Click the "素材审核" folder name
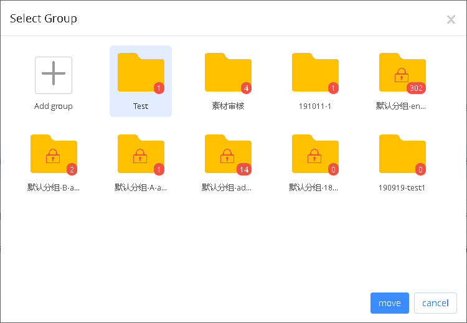Viewport: 467px width, 323px height. tap(228, 106)
